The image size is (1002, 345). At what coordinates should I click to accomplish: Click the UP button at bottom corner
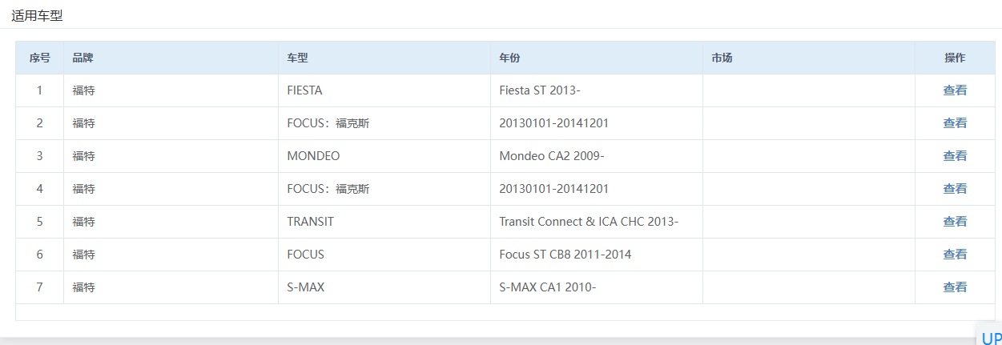(991, 338)
